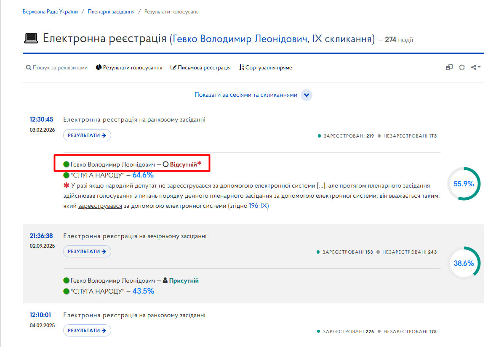488x347 pixels.
Task: Click the window layout icon in toolbar
Action: click(449, 67)
